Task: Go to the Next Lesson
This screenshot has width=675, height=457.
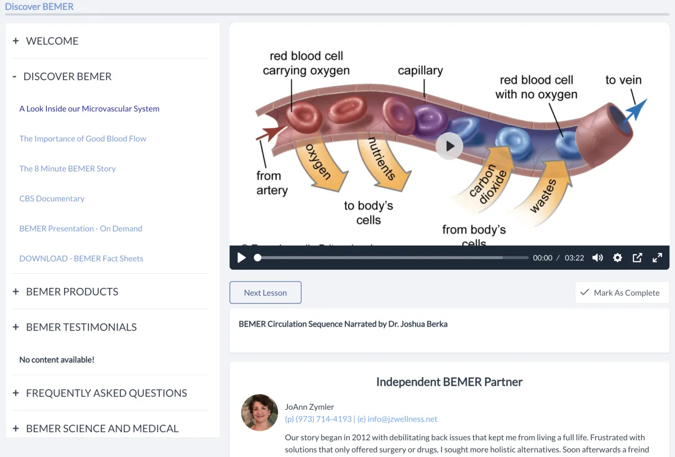Action: [265, 292]
